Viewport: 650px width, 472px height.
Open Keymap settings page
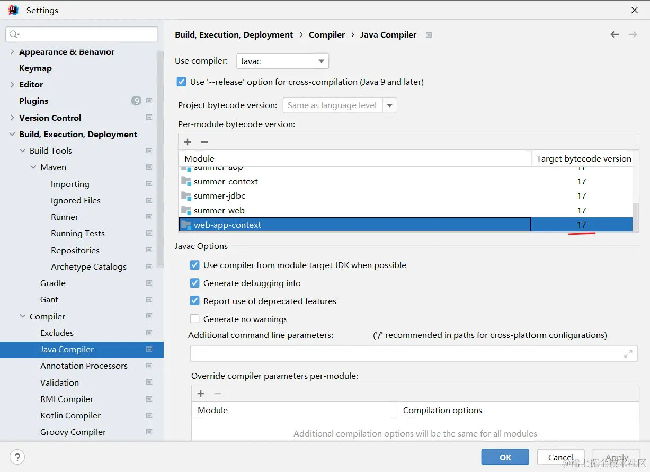click(35, 68)
